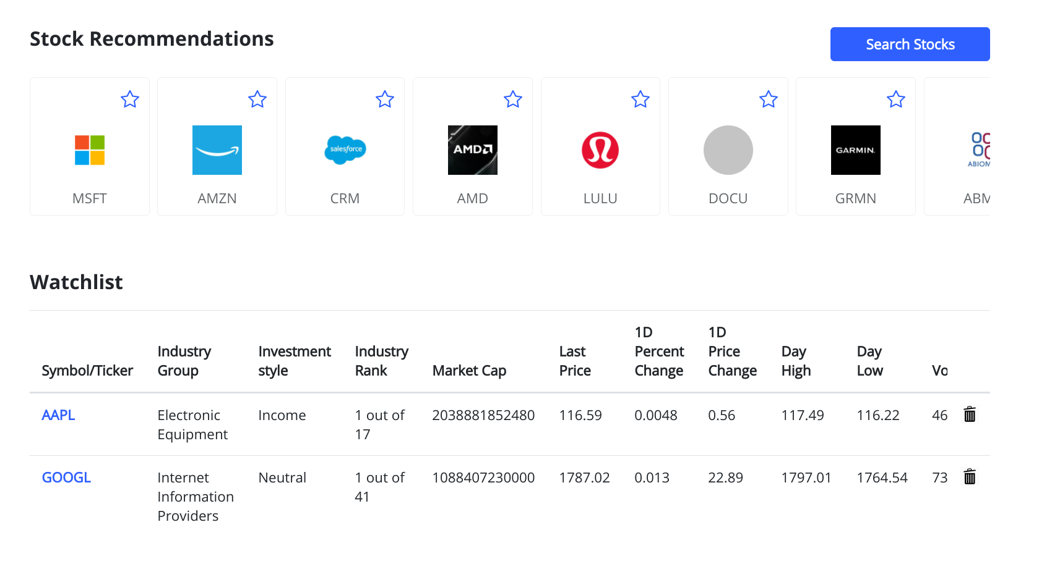Viewport: 1039px width, 564px height.
Task: Open the GOOGL ticker link
Action: click(66, 478)
